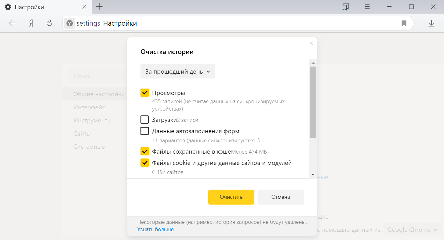Enable the Загрузки checkbox
The width and height of the screenshot is (444, 240).
[x=144, y=119]
